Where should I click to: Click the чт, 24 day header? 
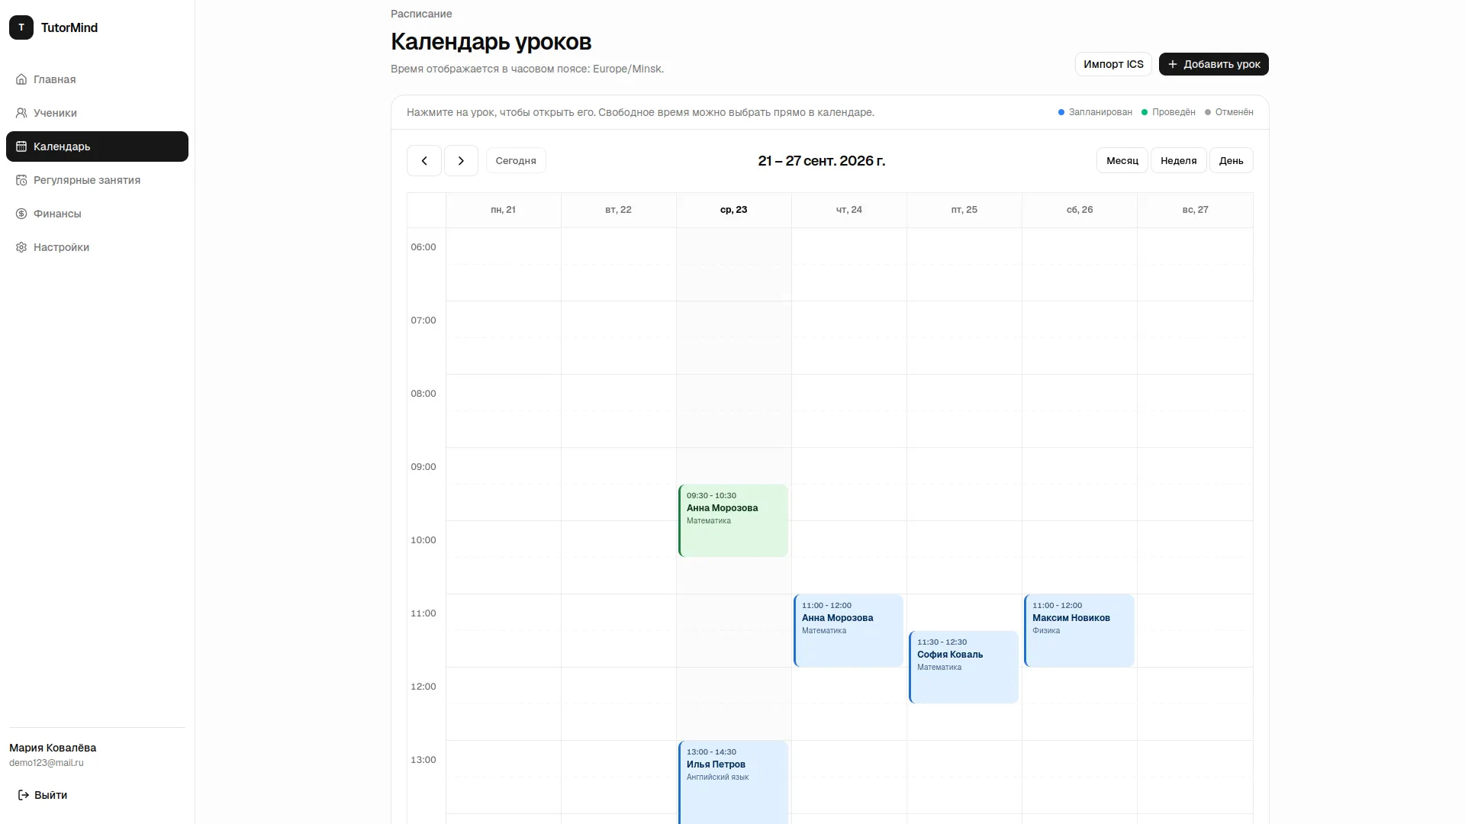[848, 210]
